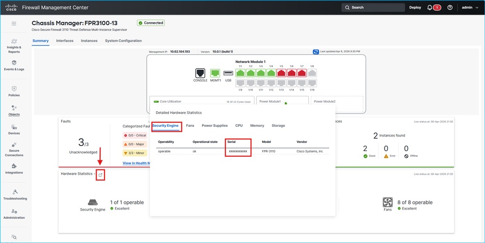This screenshot has height=243, width=485.
Task: Open Policies in sidebar
Action: coord(14,91)
